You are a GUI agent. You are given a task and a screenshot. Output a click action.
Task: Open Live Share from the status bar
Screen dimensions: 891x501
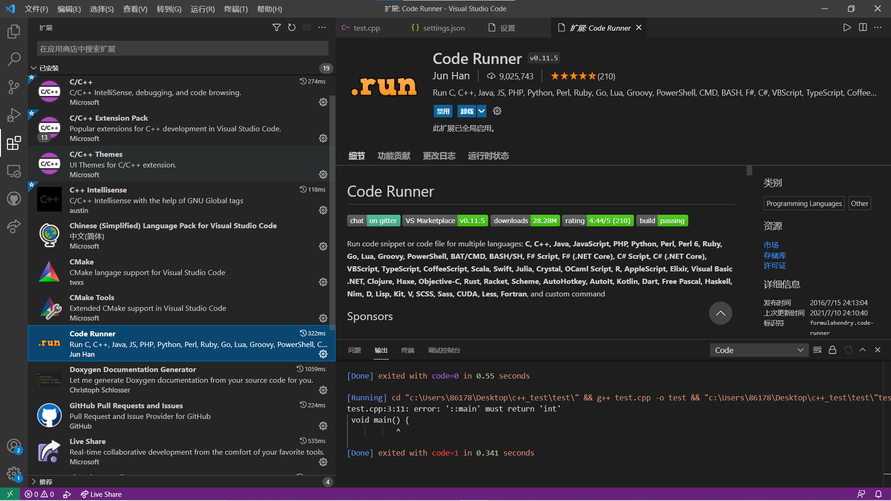pyautogui.click(x=101, y=495)
